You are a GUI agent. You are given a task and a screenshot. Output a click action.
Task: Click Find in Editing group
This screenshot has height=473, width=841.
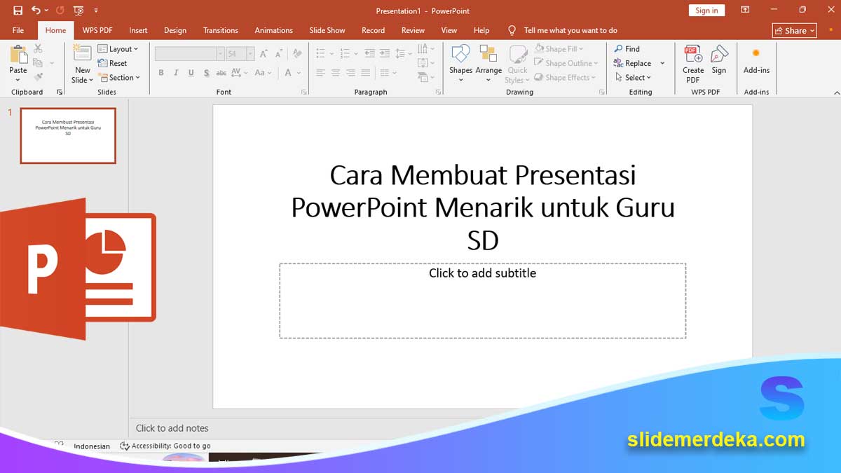pyautogui.click(x=627, y=49)
